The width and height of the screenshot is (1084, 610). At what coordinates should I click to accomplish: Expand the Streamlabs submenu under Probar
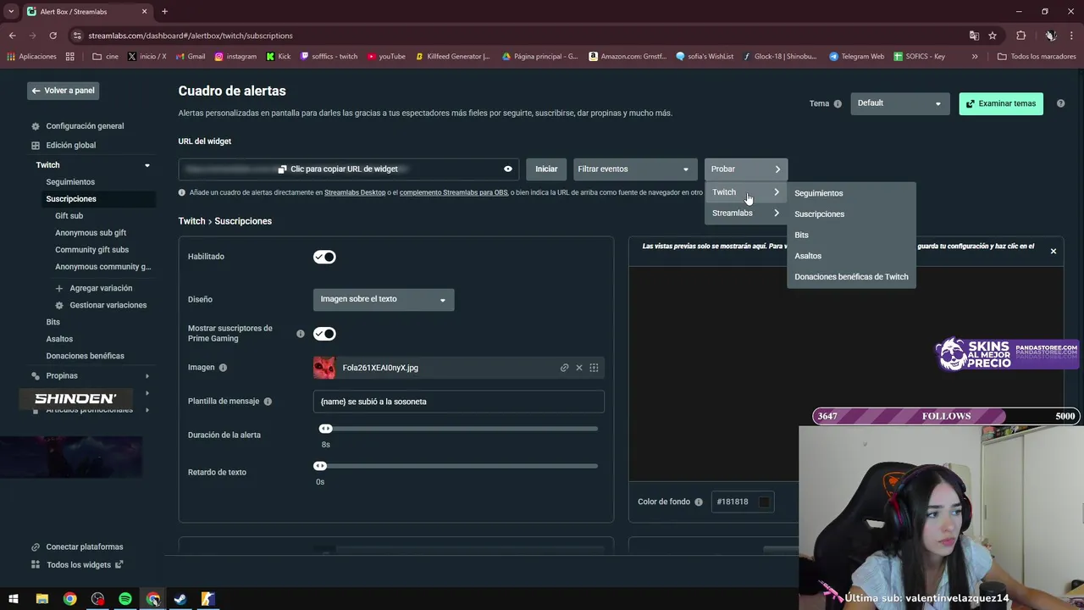(746, 213)
